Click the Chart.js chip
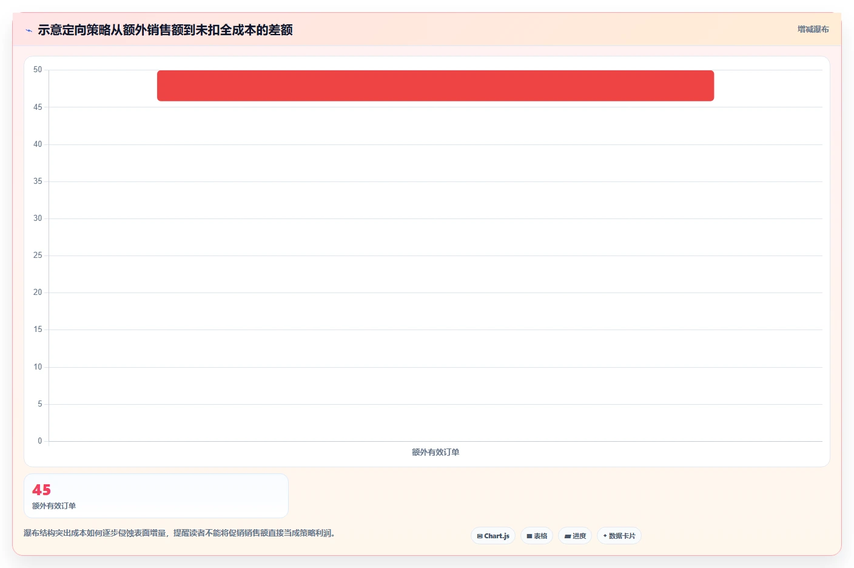Screen dimensions: 854x568 (x=493, y=536)
